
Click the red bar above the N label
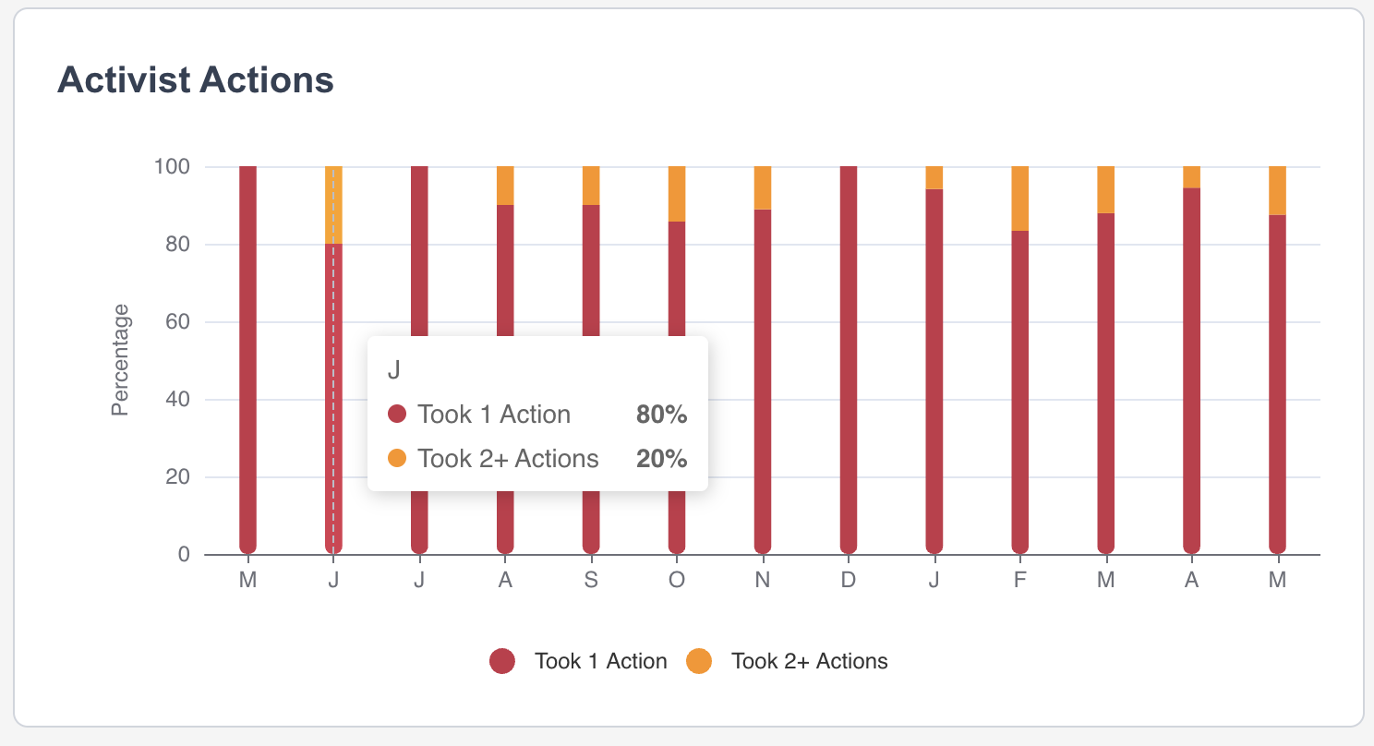763,379
